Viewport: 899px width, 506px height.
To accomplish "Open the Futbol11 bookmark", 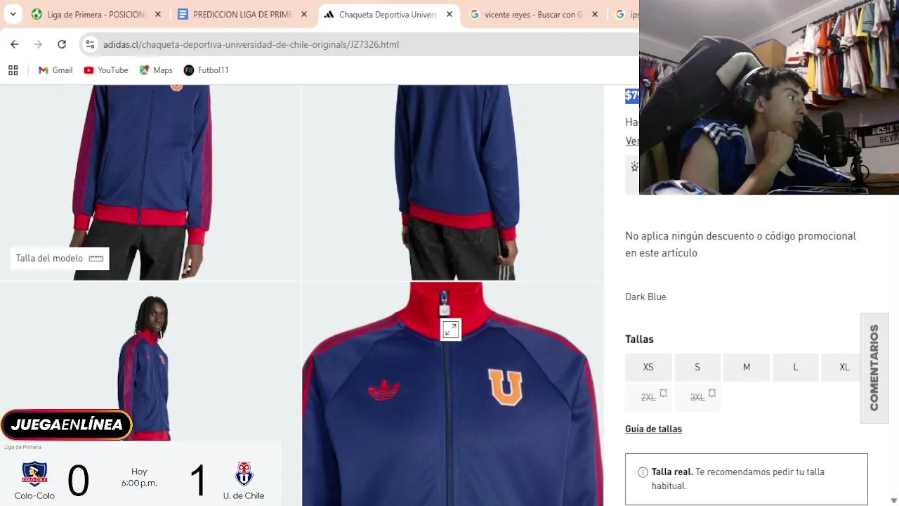I will [x=206, y=70].
